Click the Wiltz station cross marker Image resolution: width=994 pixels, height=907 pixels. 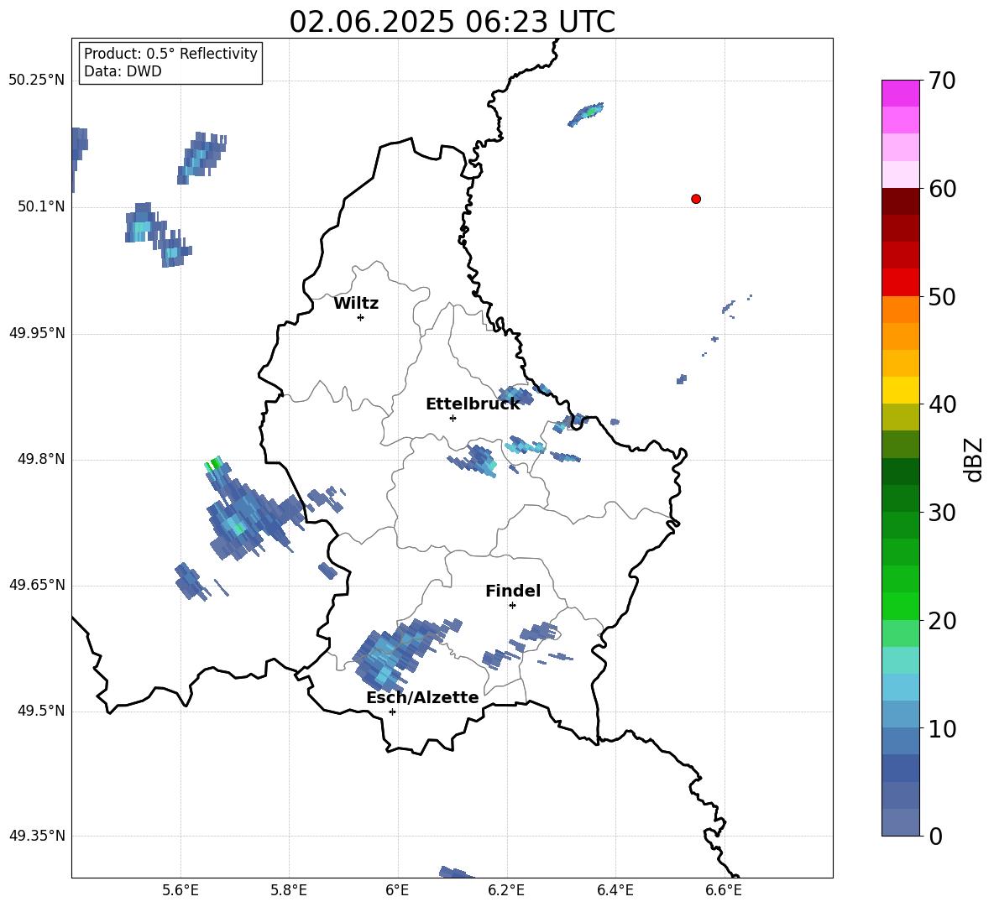point(360,317)
